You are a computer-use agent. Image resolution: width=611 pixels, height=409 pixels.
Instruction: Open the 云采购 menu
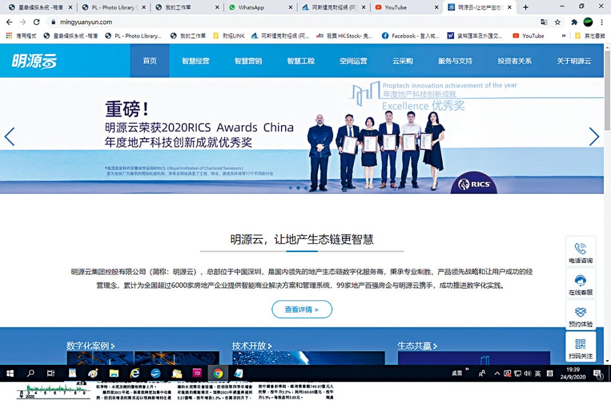(x=403, y=61)
